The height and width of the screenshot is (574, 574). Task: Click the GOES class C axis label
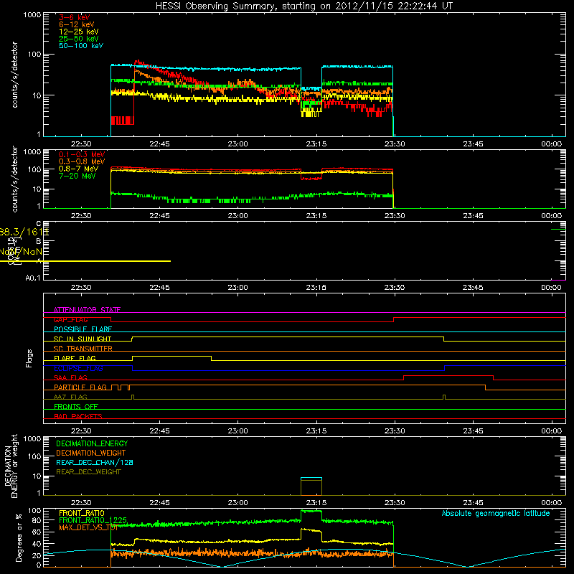click(39, 223)
